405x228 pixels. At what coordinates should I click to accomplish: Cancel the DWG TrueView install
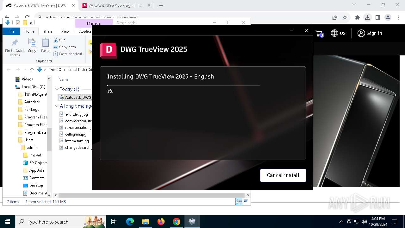pos(283,175)
